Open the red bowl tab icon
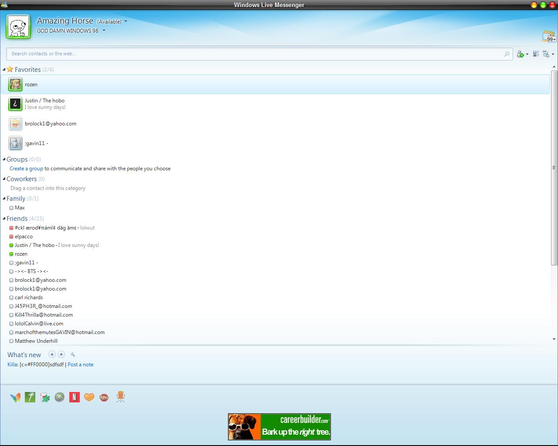The height and width of the screenshot is (446, 558). (x=104, y=397)
